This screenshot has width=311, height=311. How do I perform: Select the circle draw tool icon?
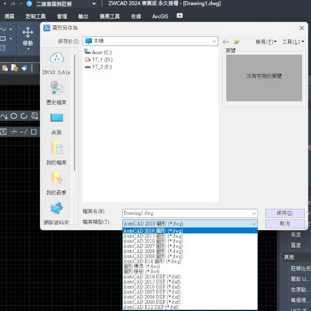point(13,116)
